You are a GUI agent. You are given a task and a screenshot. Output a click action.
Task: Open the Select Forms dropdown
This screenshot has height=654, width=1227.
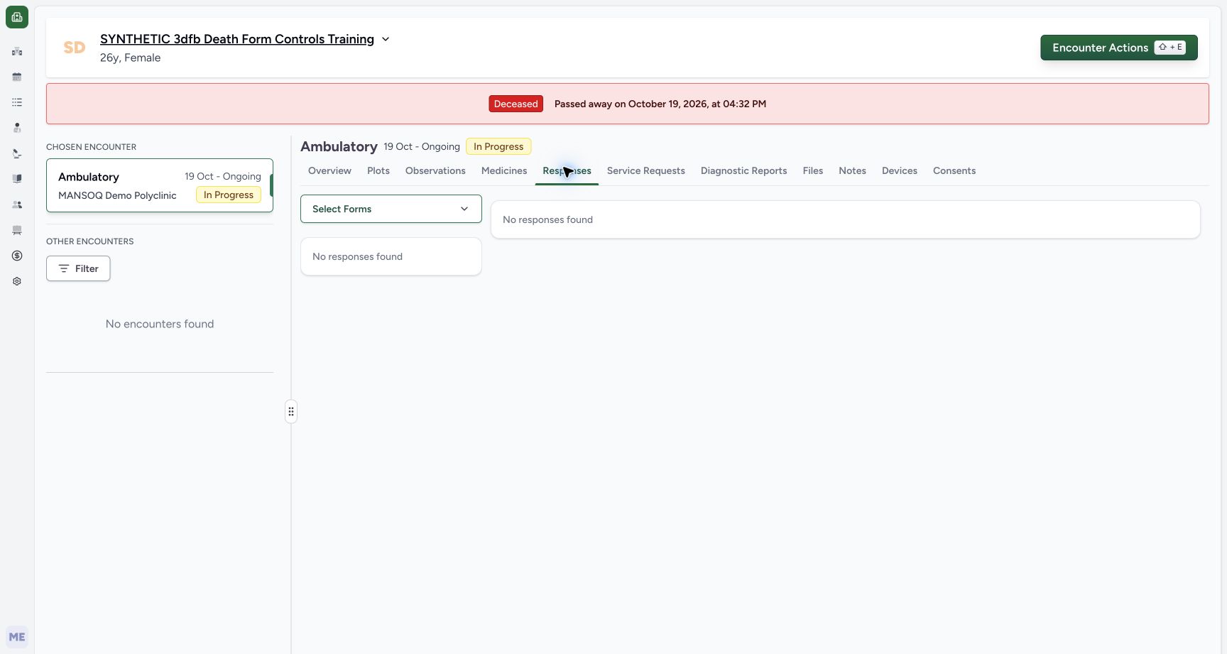[x=391, y=209]
